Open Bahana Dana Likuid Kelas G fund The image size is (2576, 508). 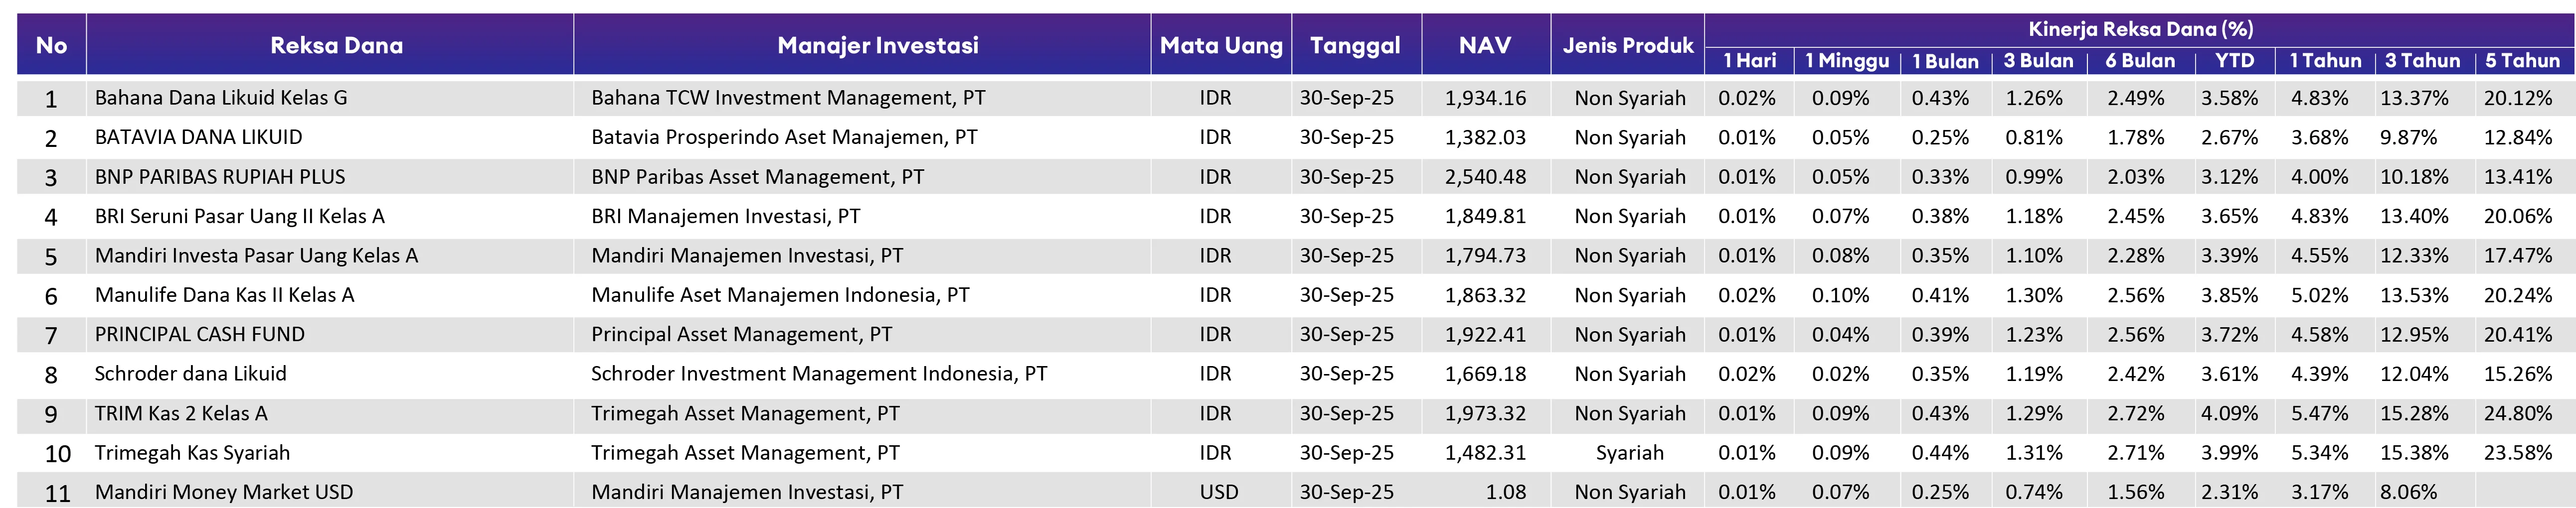coord(221,98)
